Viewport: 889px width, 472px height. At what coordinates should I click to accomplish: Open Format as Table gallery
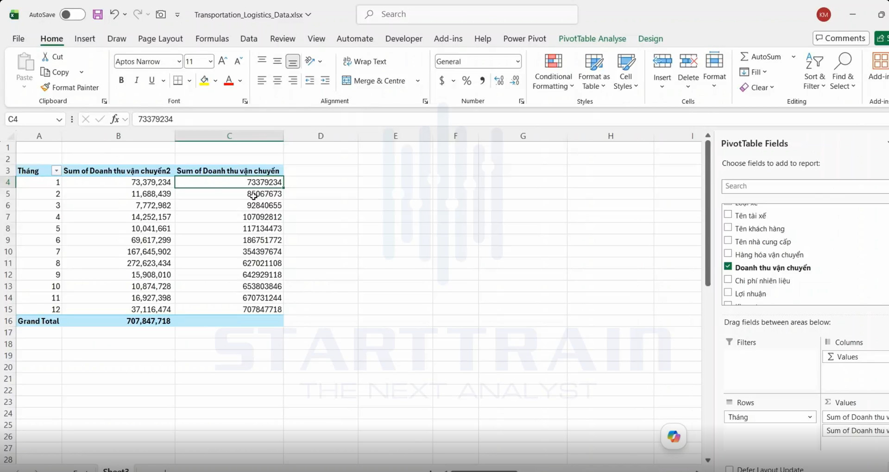tap(594, 71)
